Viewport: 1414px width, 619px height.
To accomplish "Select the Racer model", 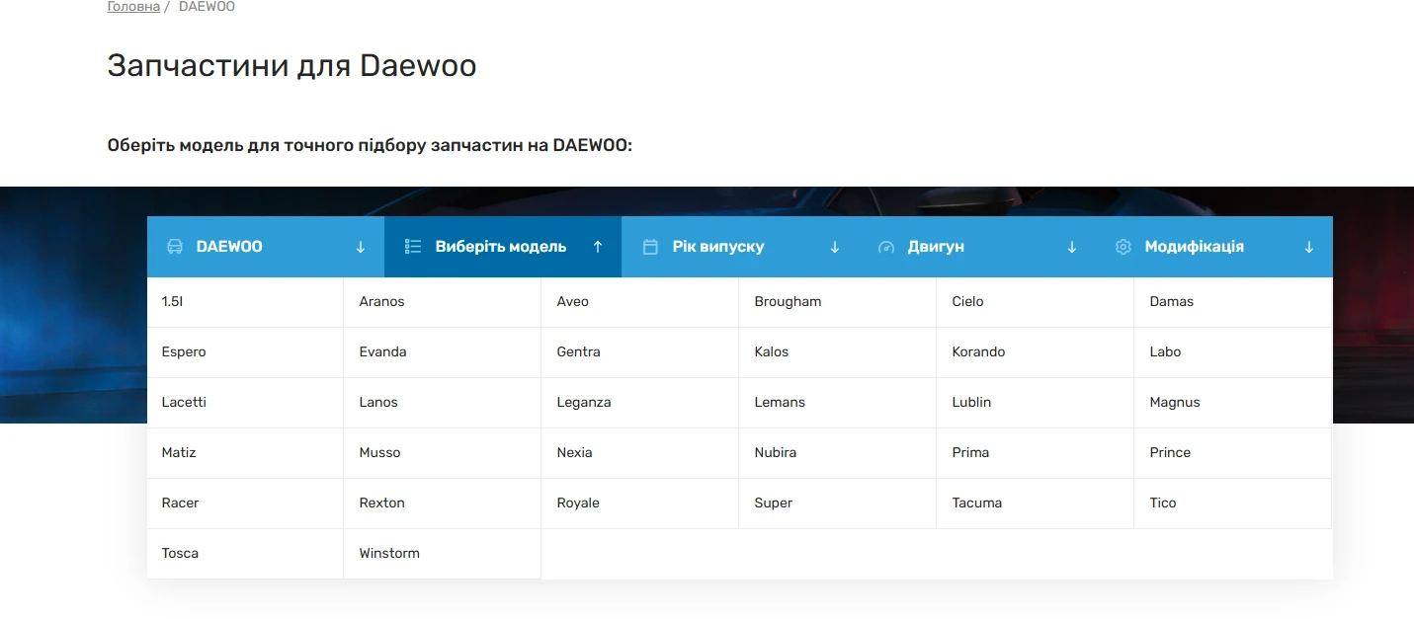I will 245,503.
